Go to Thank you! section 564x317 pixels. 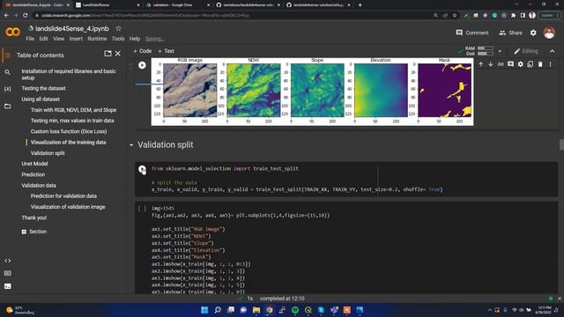click(x=33, y=217)
